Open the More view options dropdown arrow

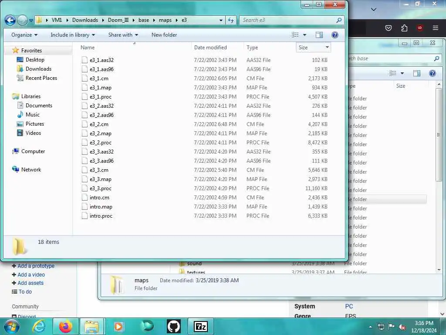[304, 35]
